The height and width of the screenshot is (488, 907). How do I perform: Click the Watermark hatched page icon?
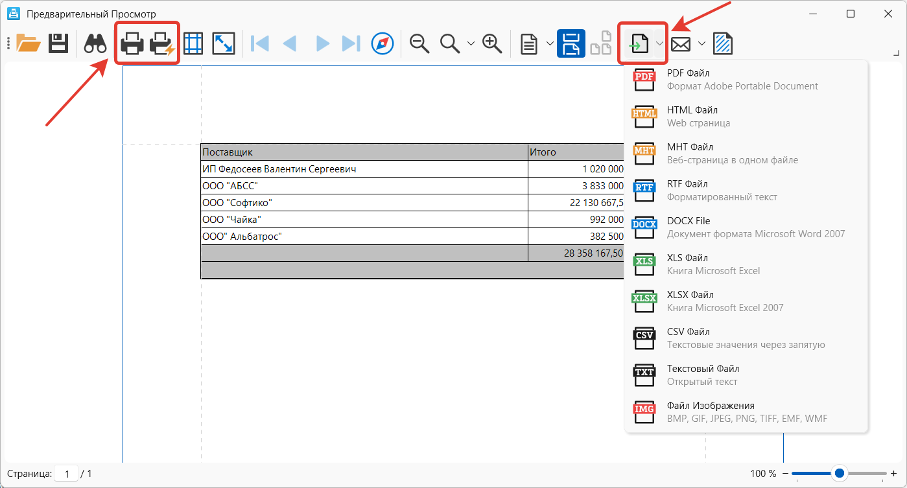click(723, 43)
